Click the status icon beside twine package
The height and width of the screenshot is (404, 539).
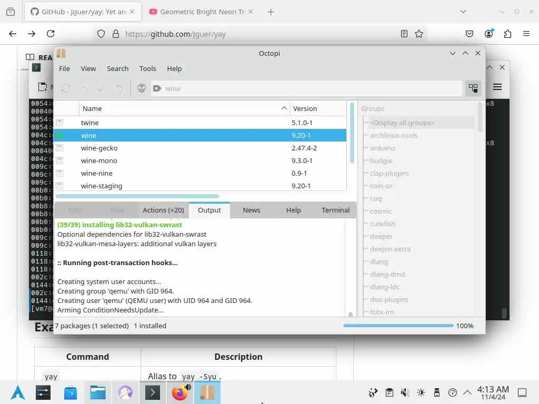click(x=60, y=123)
